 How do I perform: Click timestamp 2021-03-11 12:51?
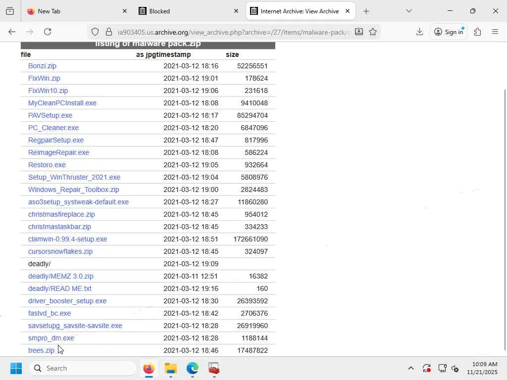click(x=191, y=276)
